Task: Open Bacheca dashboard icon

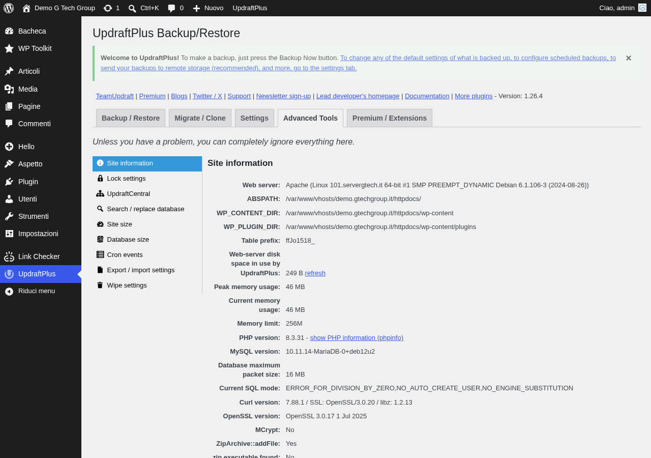Action: pos(9,31)
